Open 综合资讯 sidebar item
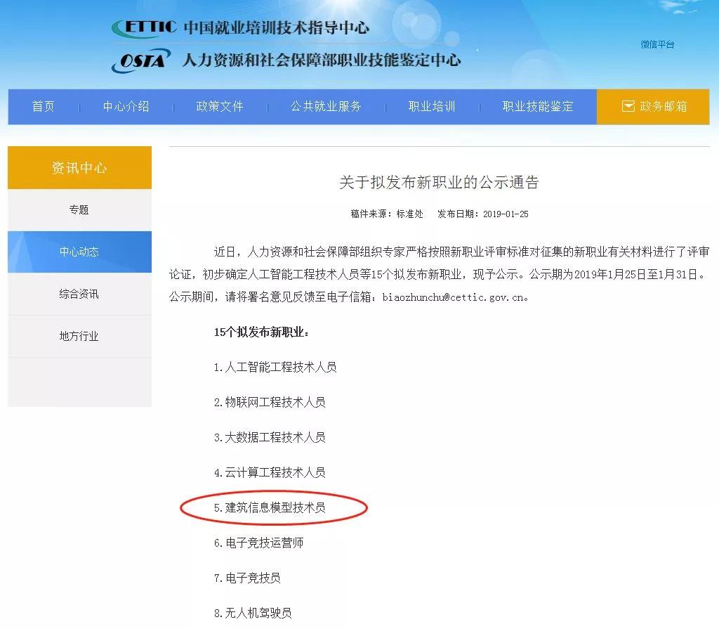The image size is (719, 629). pyautogui.click(x=79, y=294)
